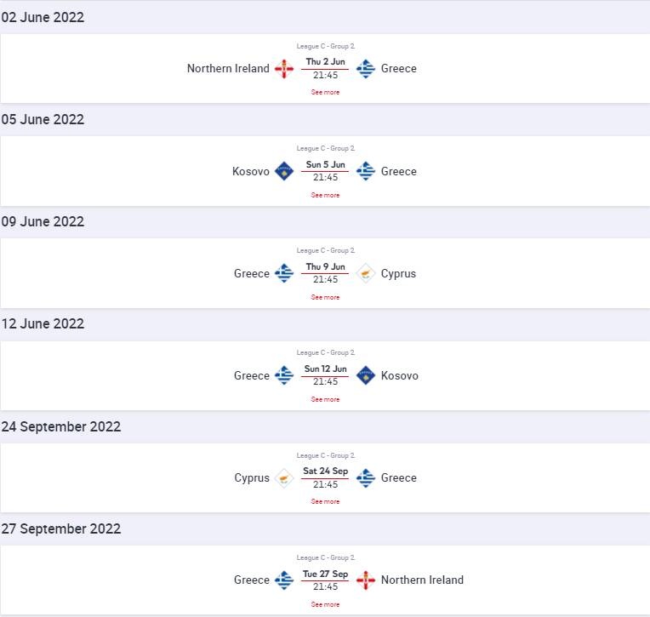Click Greece flag in 5 June match
The width and height of the screenshot is (650, 617).
point(366,171)
